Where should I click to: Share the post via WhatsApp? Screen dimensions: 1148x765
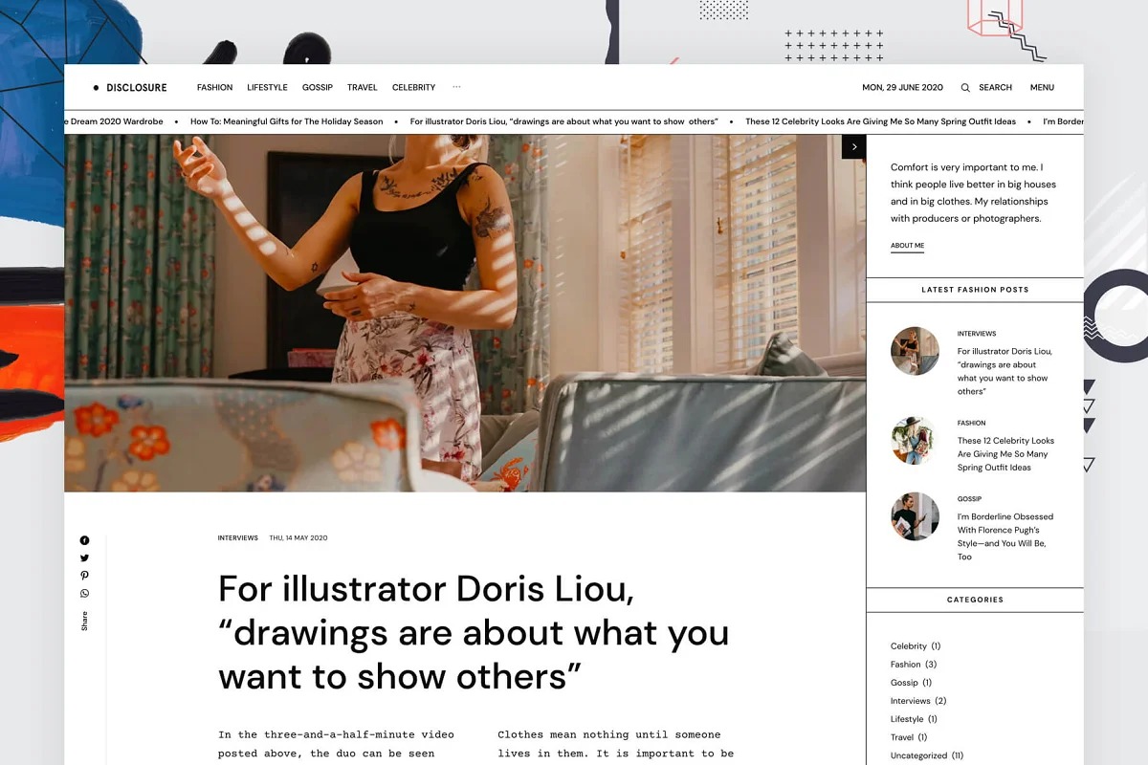[x=84, y=593]
